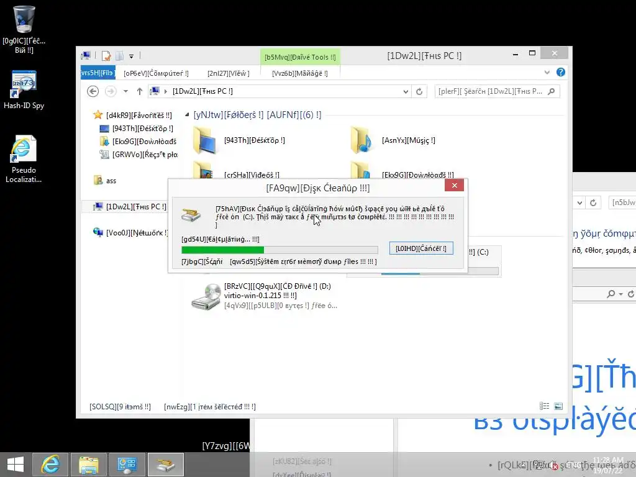Viewport: 636px width, 477px height.
Task: Click the Drive Tools contextual tab
Action: pyautogui.click(x=300, y=57)
